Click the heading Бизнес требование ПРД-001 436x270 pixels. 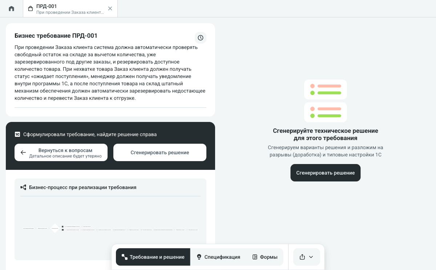[x=56, y=36]
